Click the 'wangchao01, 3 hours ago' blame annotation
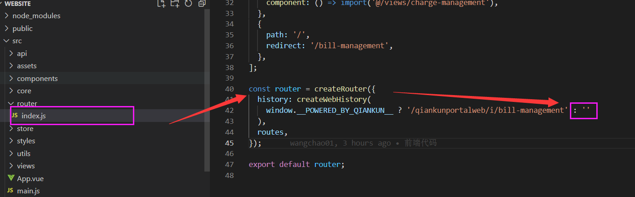The width and height of the screenshot is (635, 197). [x=340, y=143]
